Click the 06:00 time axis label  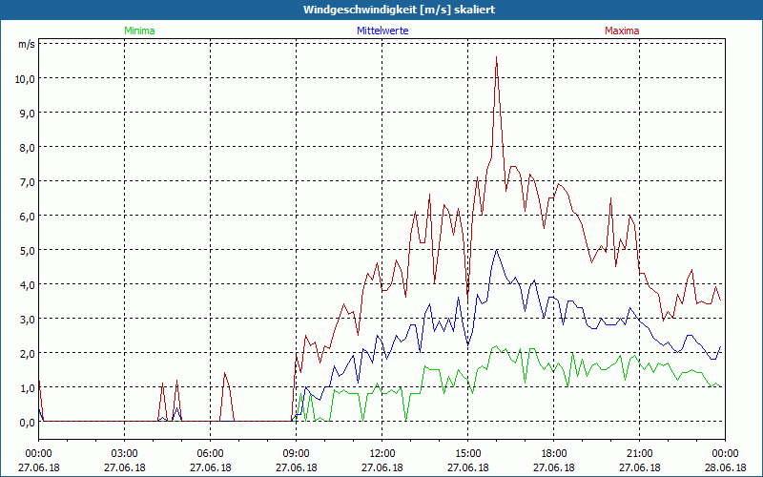210,454
